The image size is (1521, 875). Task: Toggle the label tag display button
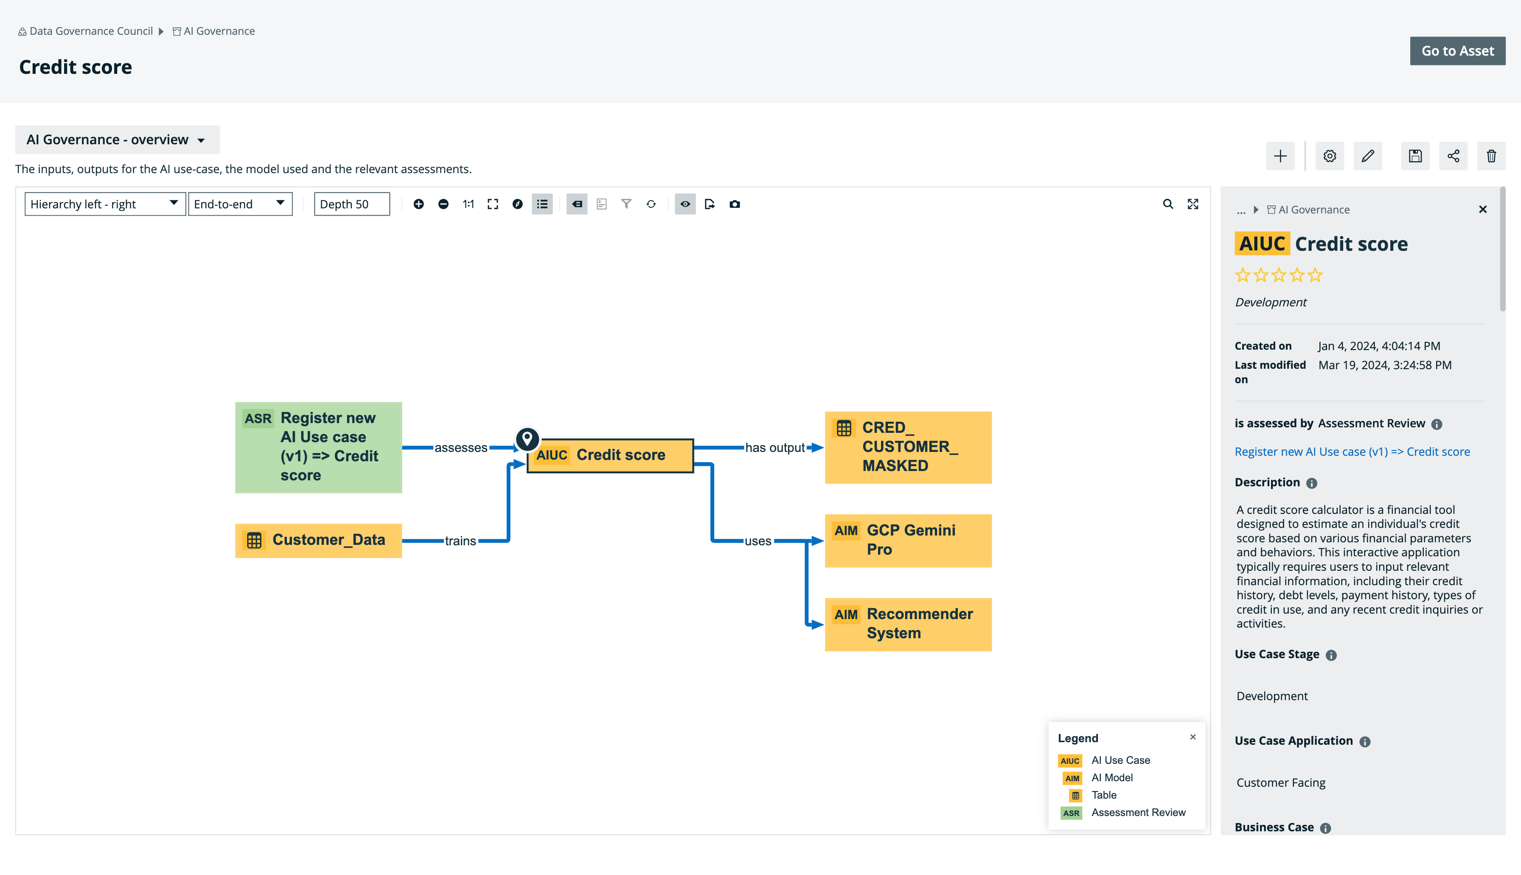click(577, 205)
